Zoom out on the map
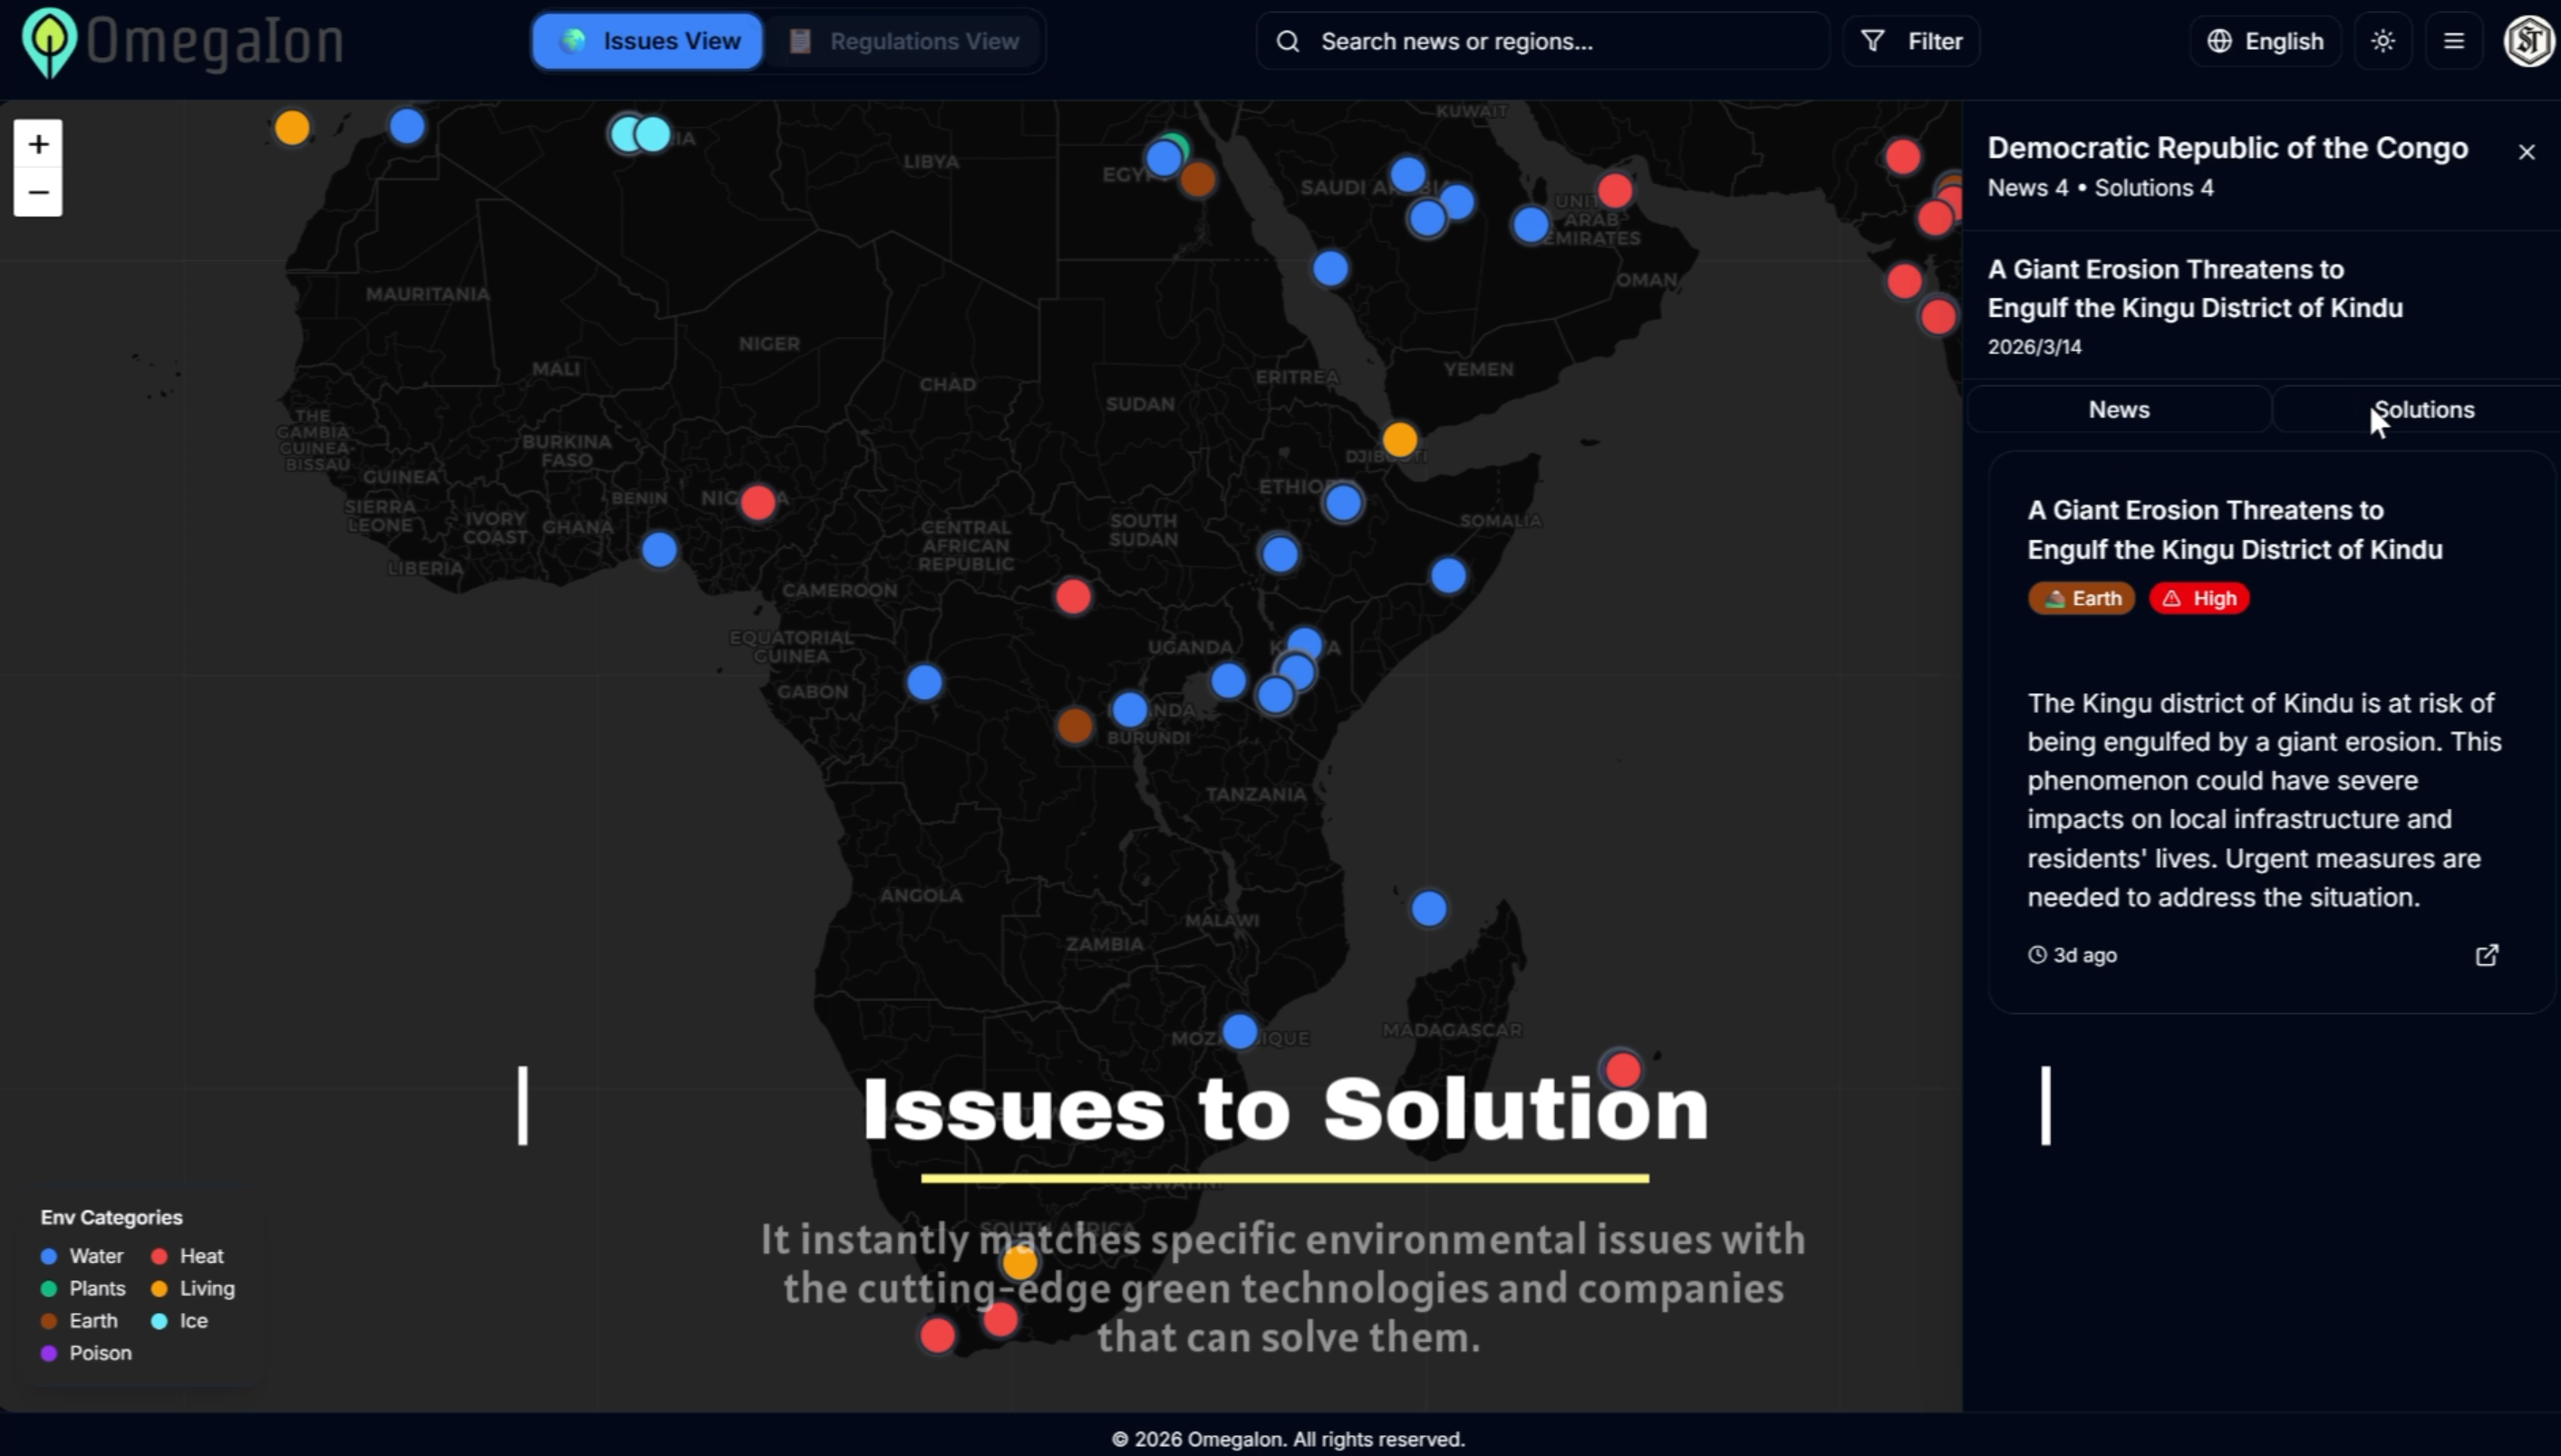 point(38,192)
